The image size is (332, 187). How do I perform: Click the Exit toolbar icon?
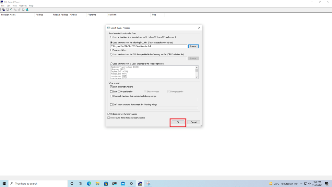27,10
